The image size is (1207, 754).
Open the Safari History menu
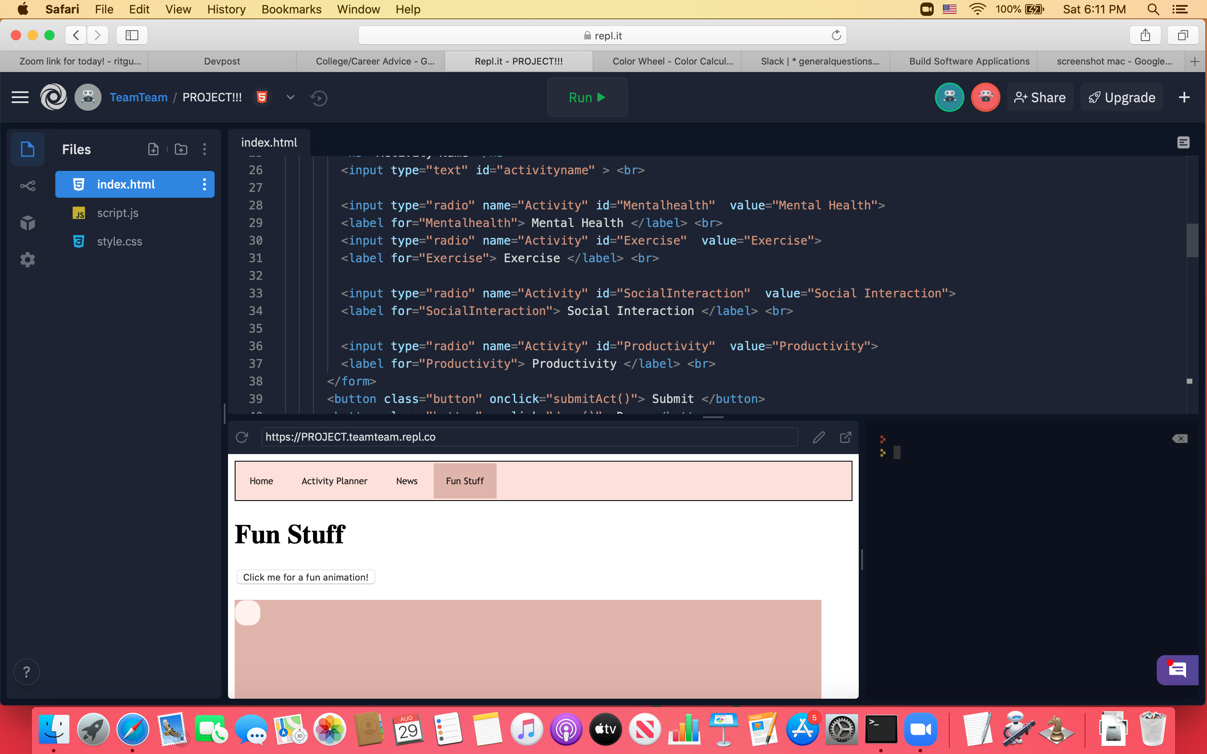[226, 10]
